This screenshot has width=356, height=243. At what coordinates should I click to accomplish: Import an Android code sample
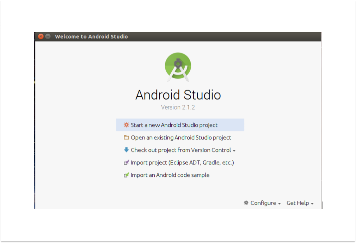pyautogui.click(x=170, y=175)
